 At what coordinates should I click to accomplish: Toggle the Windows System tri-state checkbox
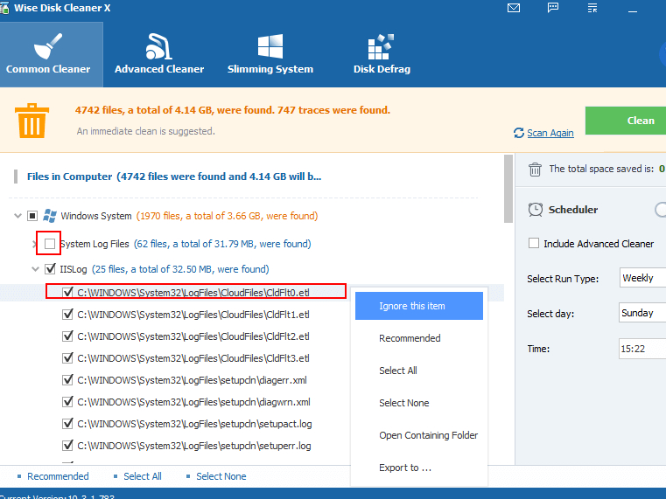click(32, 216)
